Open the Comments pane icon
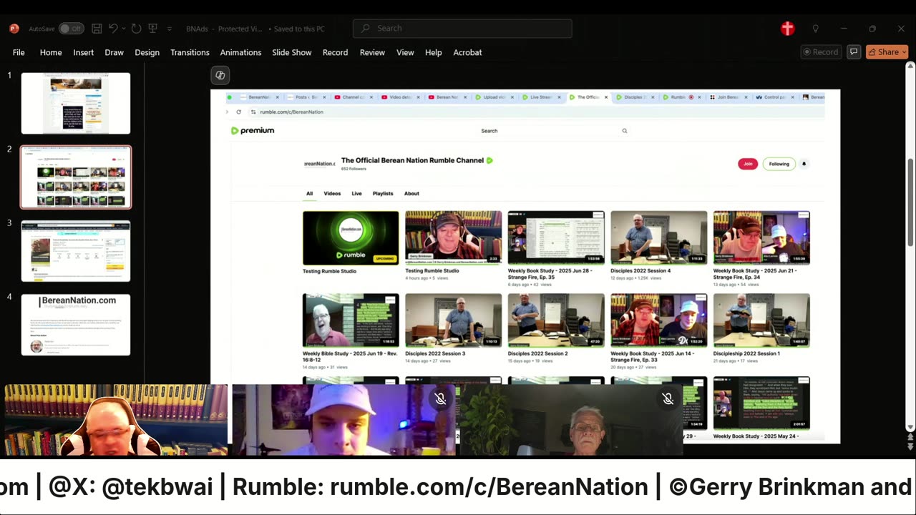The height and width of the screenshot is (515, 916). [854, 52]
